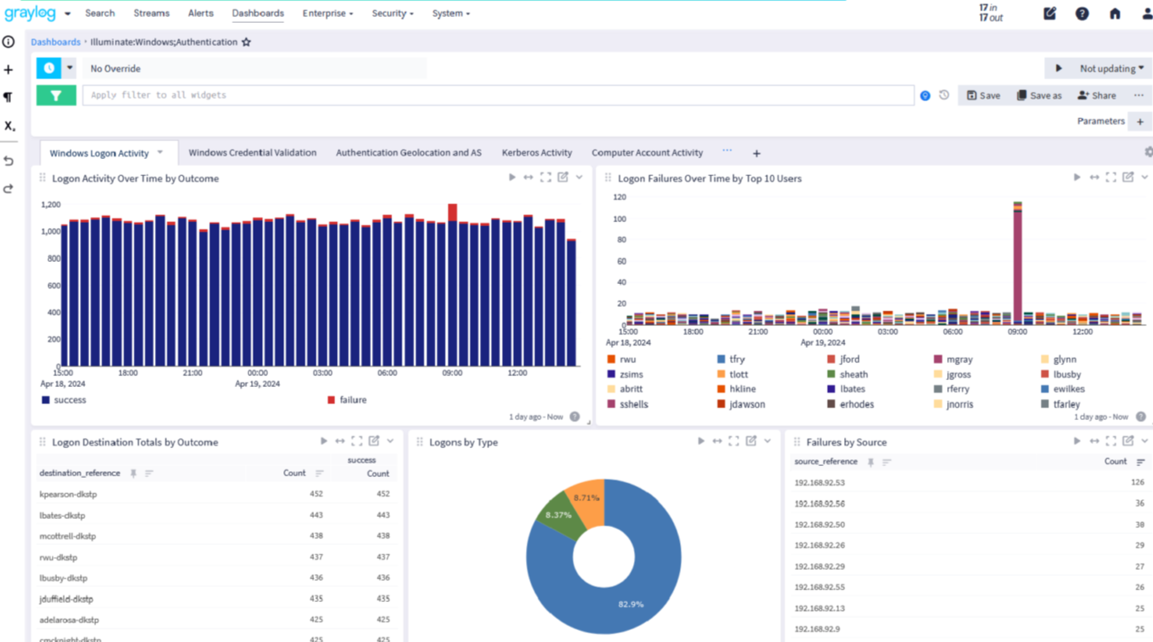Click the blue query validation icon
The width and height of the screenshot is (1153, 642).
(925, 95)
